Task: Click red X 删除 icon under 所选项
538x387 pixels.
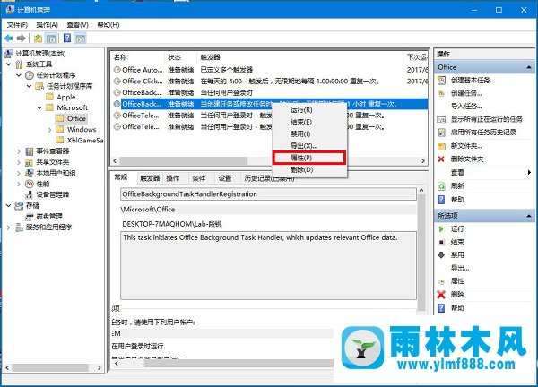Action: (441, 295)
